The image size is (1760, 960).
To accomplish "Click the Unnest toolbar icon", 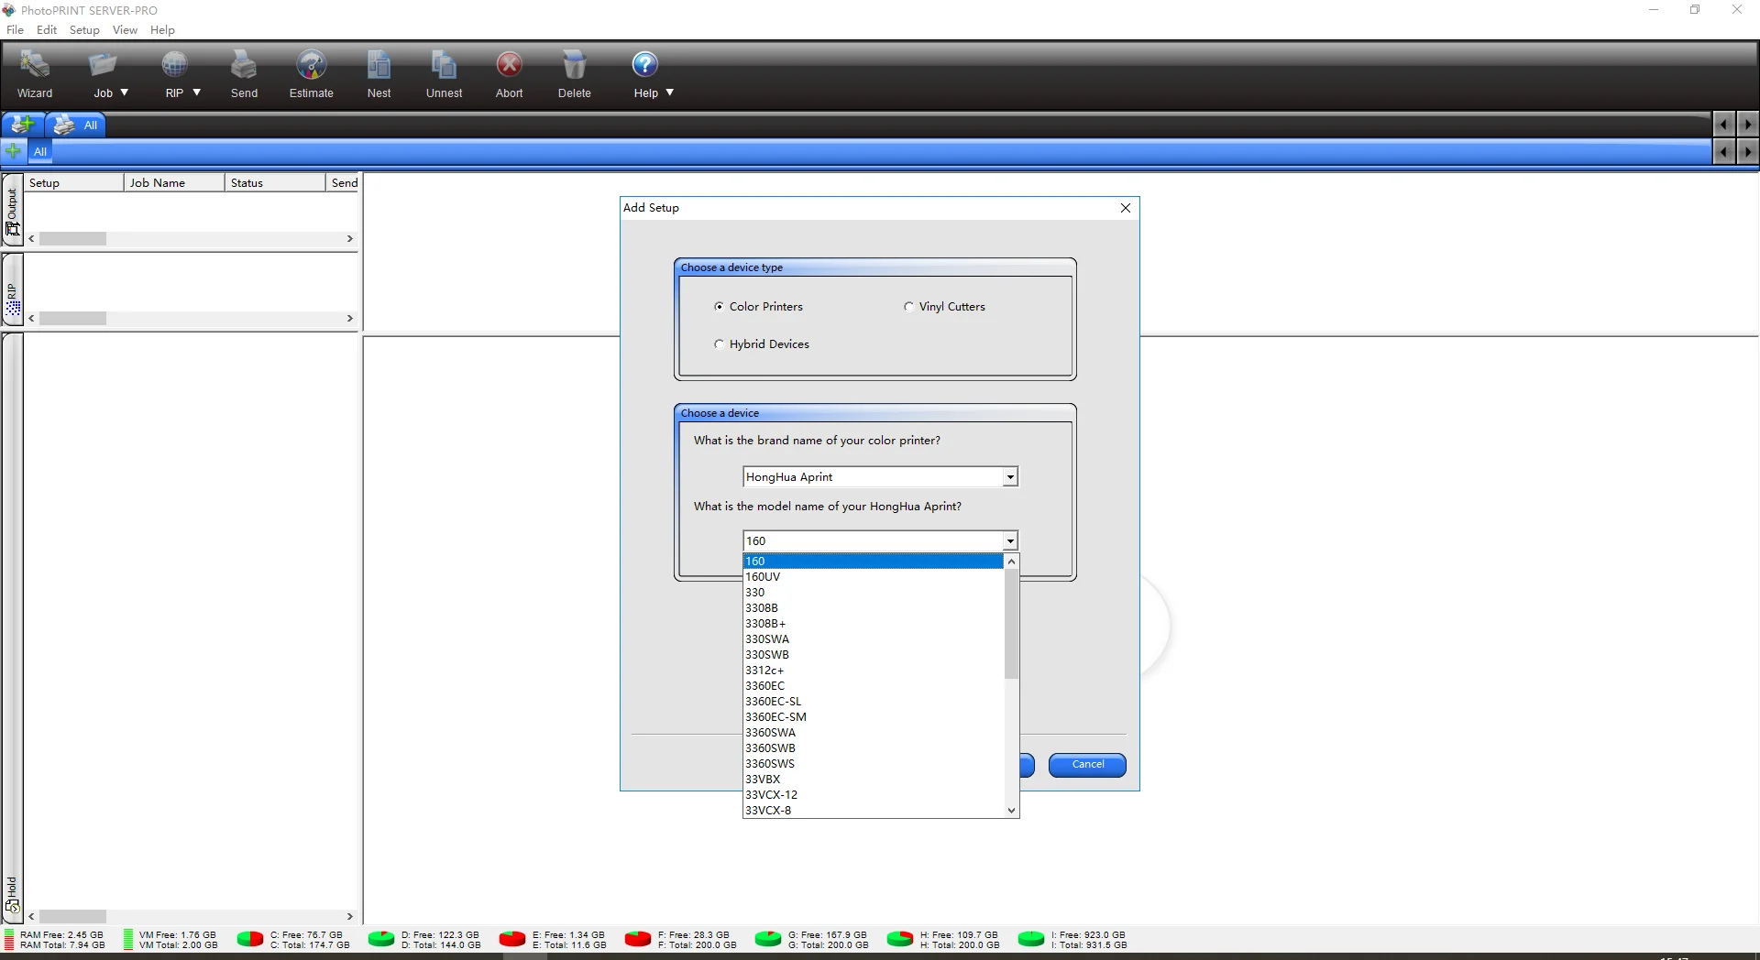I will [444, 65].
